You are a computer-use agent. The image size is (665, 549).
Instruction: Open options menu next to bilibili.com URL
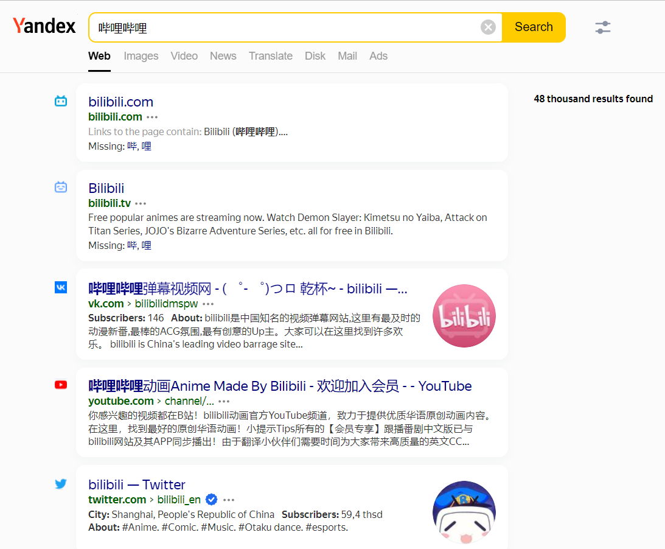[x=152, y=117]
